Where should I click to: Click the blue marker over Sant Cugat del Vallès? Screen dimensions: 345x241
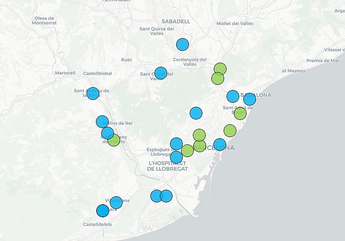(161, 73)
